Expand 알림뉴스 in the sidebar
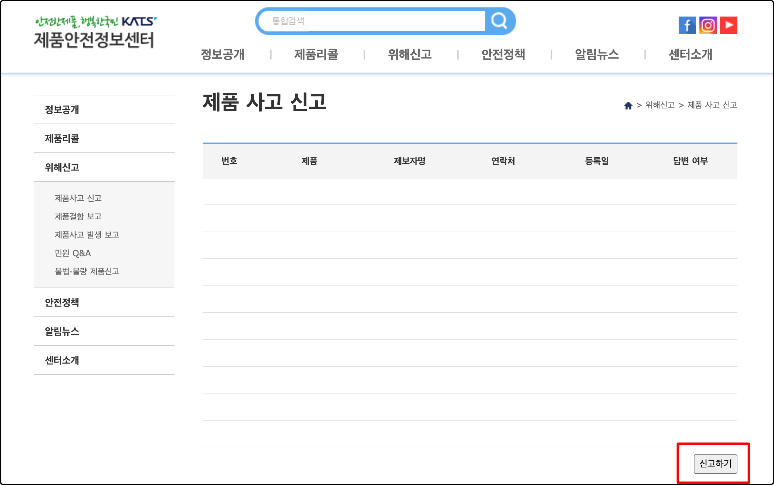This screenshot has width=774, height=485. click(104, 331)
